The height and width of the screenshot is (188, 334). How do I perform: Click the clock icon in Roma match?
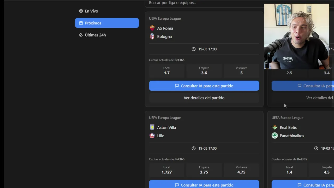[x=194, y=49]
